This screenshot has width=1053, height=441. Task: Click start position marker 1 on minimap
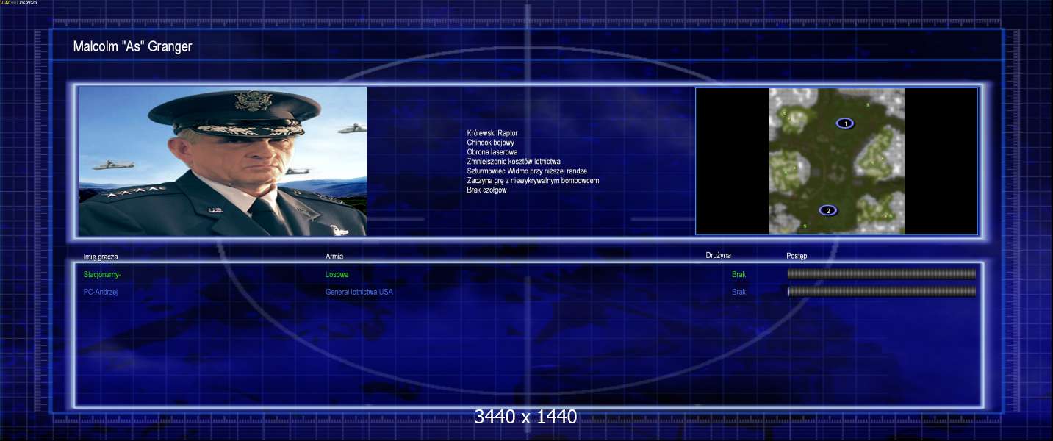845,123
